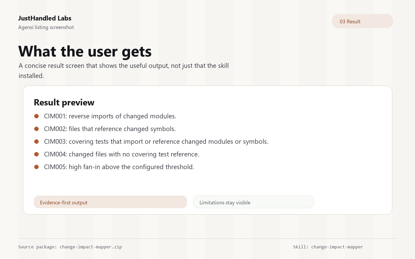This screenshot has width=415, height=259.
Task: Click the Limitations stay visible pill
Action: coord(253,202)
